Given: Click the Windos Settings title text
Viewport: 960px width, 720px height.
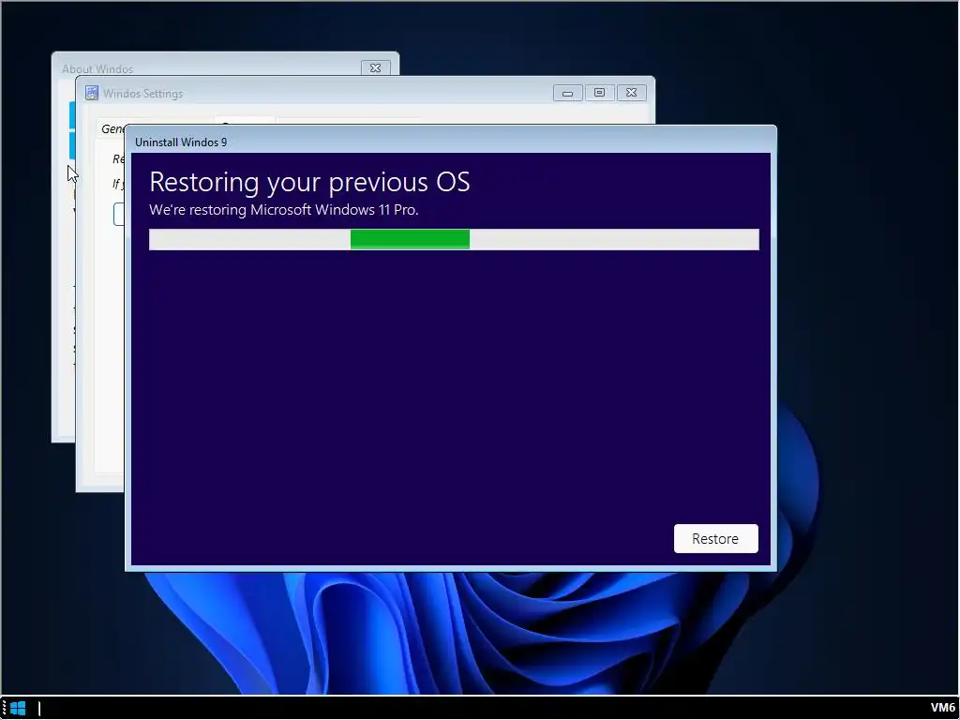Looking at the screenshot, I should [x=142, y=94].
